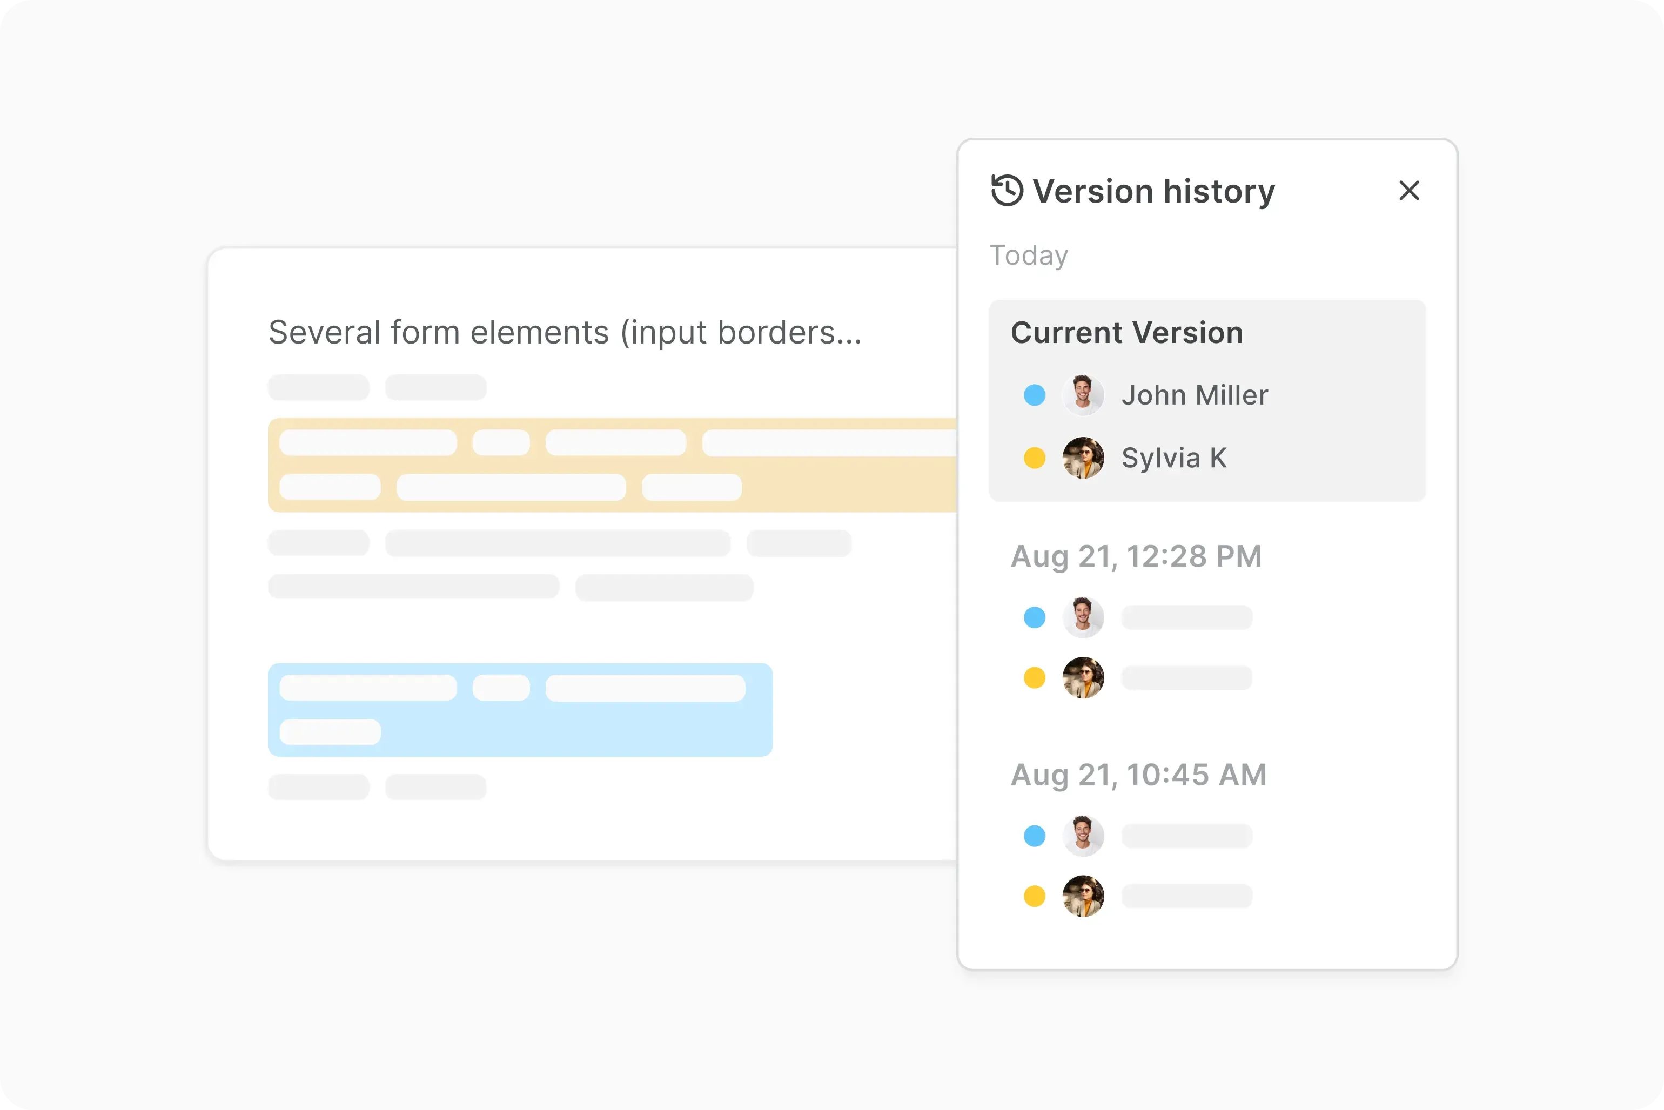Click male avatar under 12:28 PM version

coord(1083,617)
